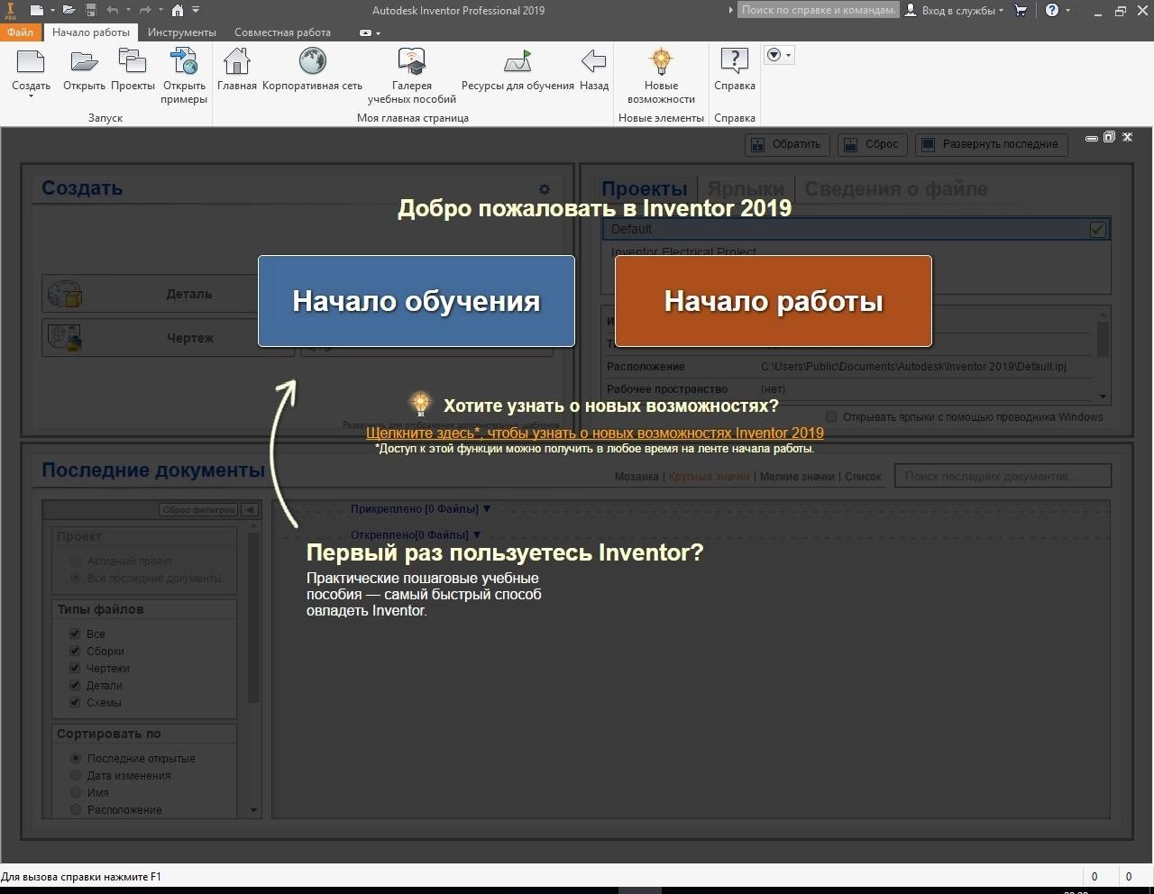This screenshot has width=1154, height=894.
Task: Expand the Создать dropdown arrow in ribbon
Action: (31, 96)
